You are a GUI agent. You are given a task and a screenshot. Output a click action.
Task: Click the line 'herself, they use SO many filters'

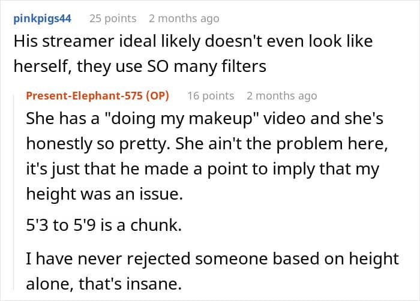click(140, 67)
